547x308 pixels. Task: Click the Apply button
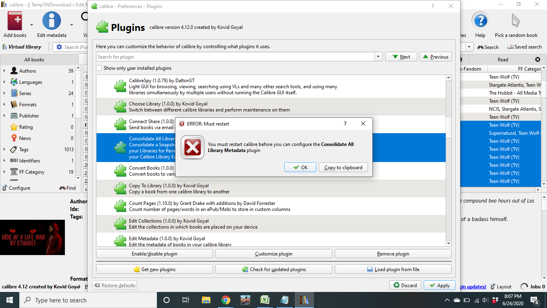point(440,285)
